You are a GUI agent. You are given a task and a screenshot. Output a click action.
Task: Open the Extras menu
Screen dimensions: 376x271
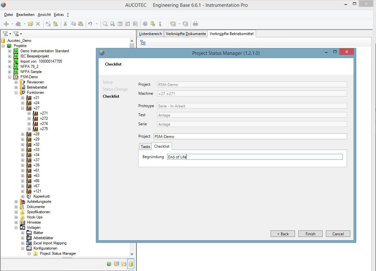(59, 15)
